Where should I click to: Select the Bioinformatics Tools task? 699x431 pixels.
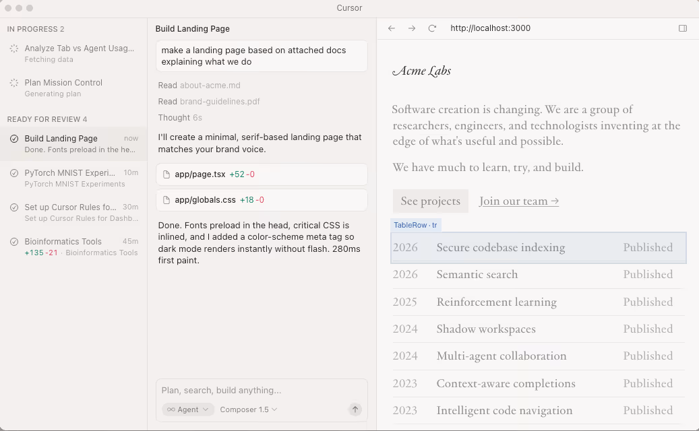[73, 246]
